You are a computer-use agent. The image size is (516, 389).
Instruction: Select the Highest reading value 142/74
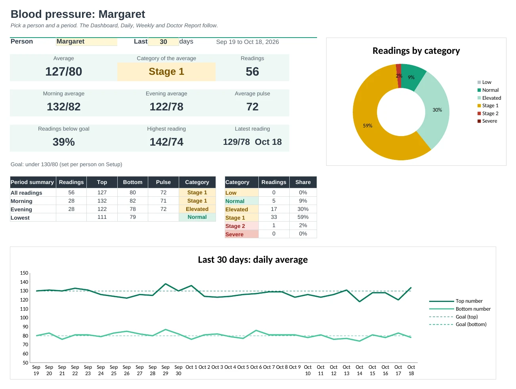point(166,142)
